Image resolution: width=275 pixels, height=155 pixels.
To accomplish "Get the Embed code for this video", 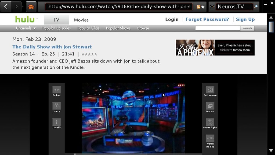I will 56,91.
